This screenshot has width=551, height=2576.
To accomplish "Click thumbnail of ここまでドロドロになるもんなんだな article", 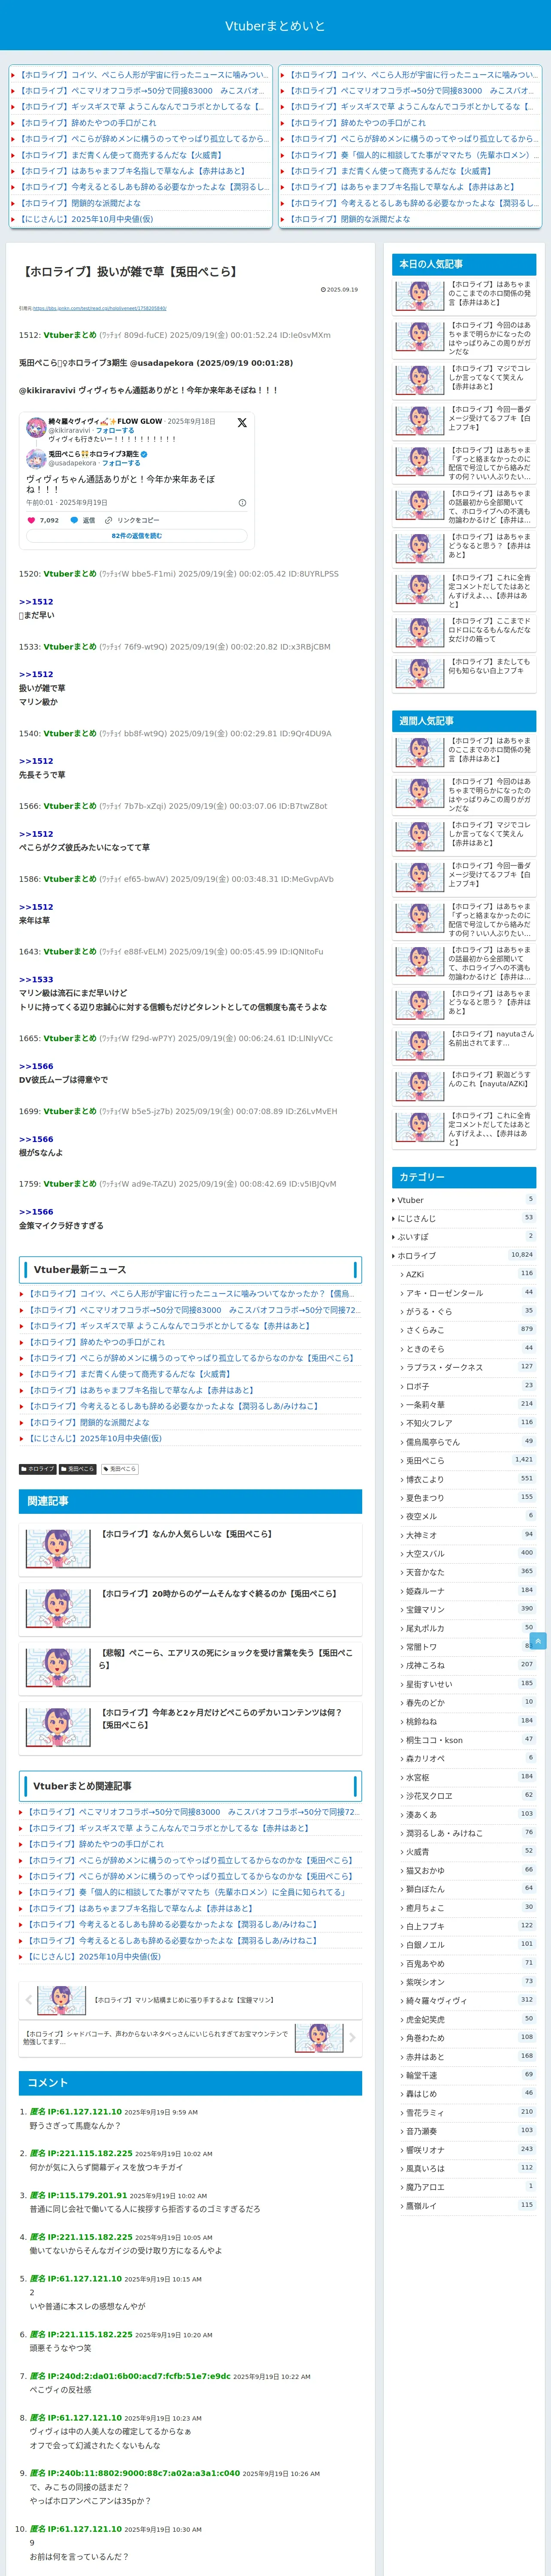I will (x=420, y=632).
